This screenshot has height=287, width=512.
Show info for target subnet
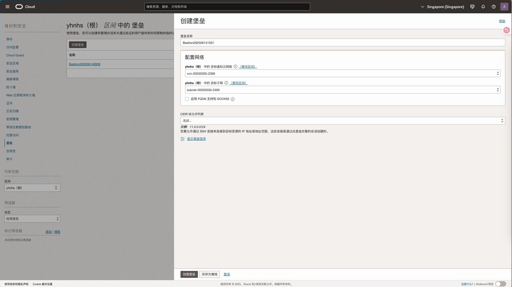pyautogui.click(x=226, y=83)
